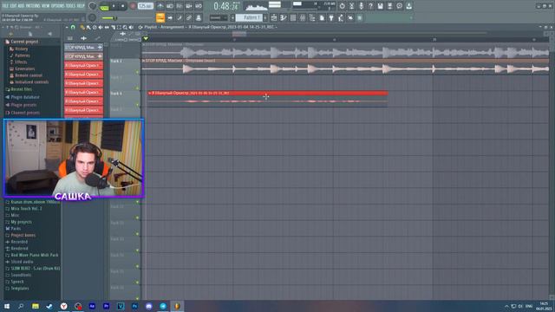Click the tempo BPM field
Screen dimensions: 555x312
pos(146,6)
